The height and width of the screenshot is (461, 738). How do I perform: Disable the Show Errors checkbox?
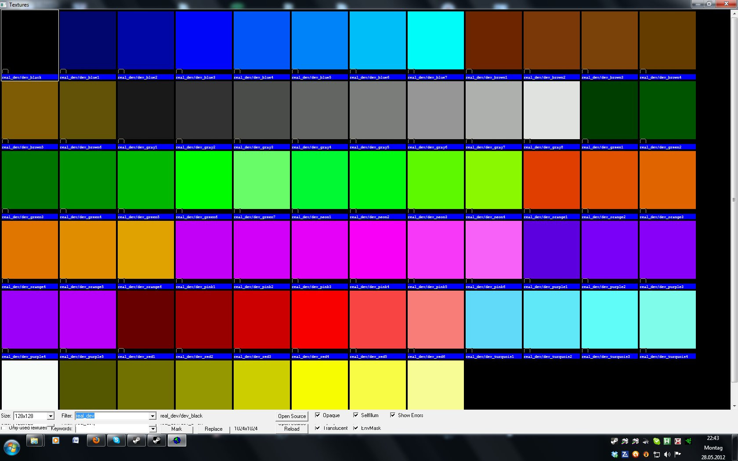pos(393,415)
